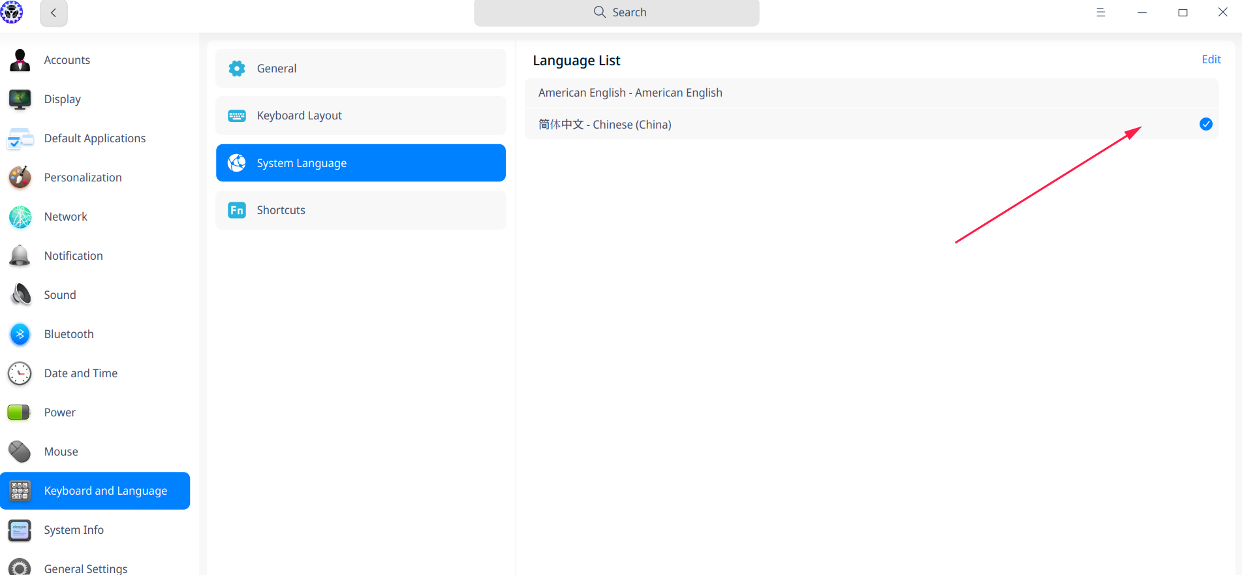
Task: Click the General gear icon in submenu
Action: coord(237,69)
